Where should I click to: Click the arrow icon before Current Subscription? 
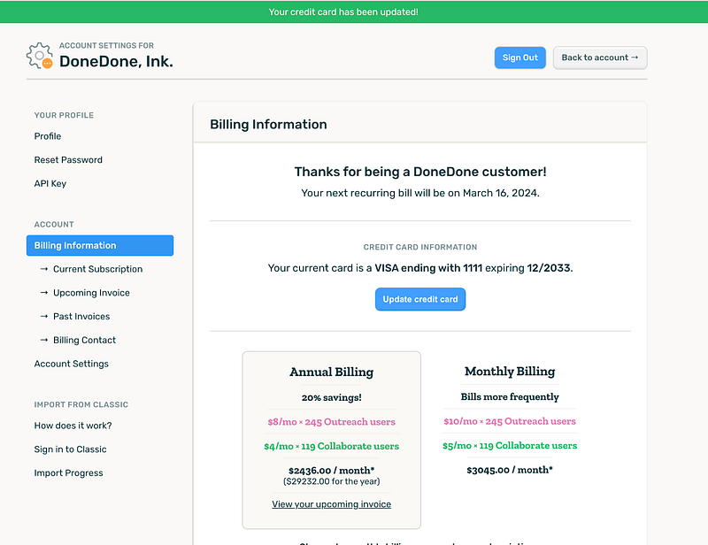click(x=43, y=269)
